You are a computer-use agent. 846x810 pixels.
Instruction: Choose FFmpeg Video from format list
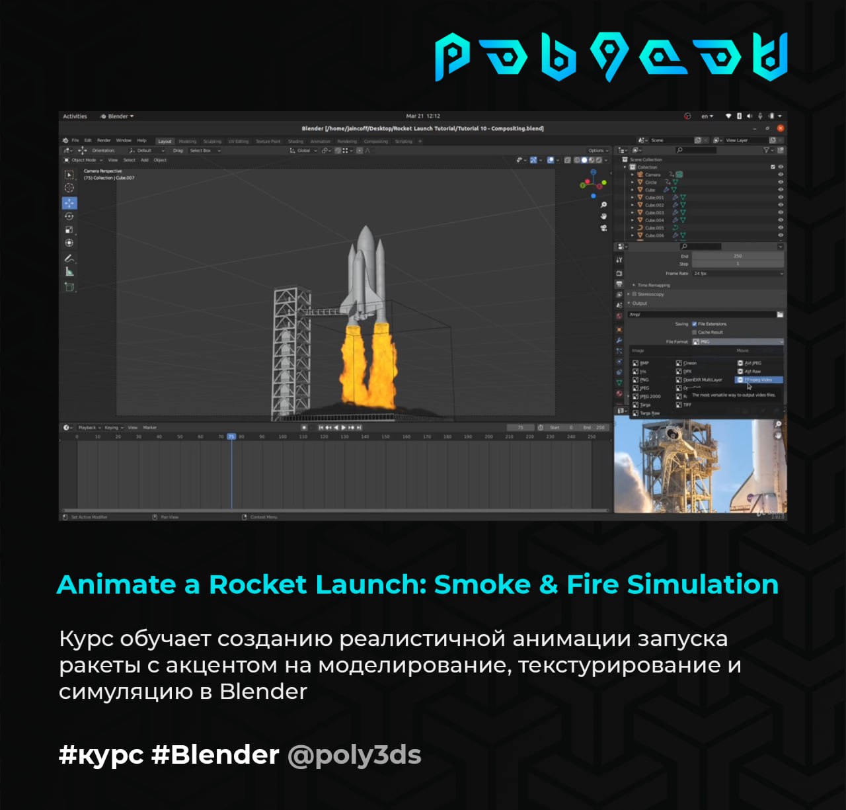click(759, 380)
